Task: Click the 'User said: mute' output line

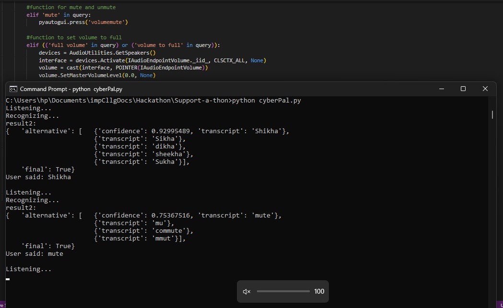Action: point(35,253)
